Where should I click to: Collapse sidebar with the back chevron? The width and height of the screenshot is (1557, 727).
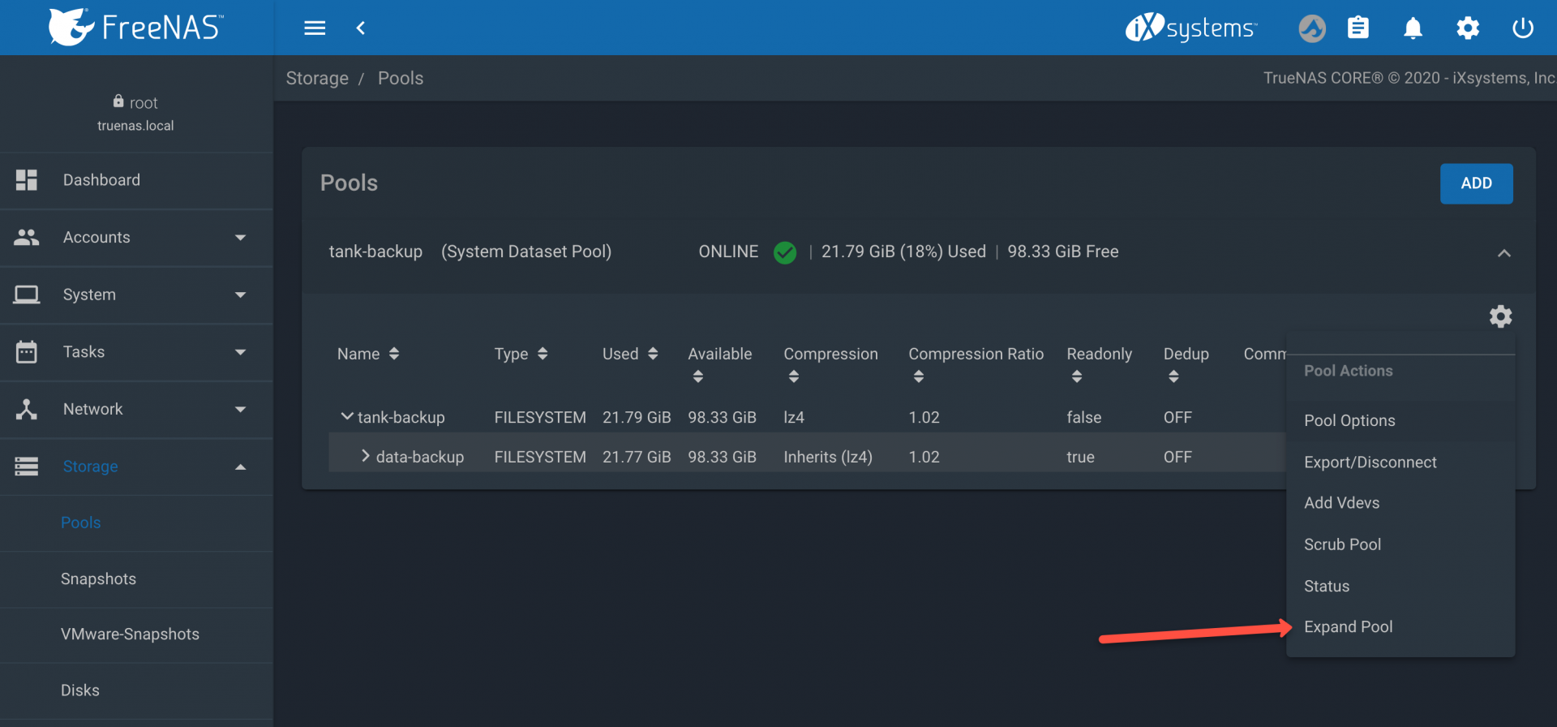[361, 28]
